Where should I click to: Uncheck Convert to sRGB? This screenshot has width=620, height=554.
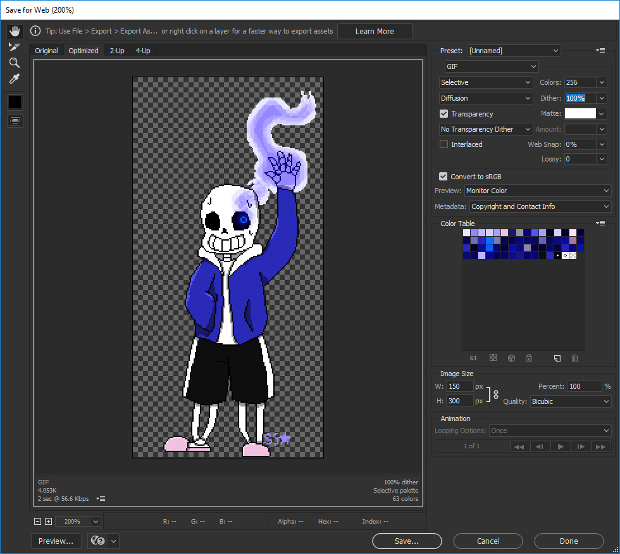tap(443, 177)
